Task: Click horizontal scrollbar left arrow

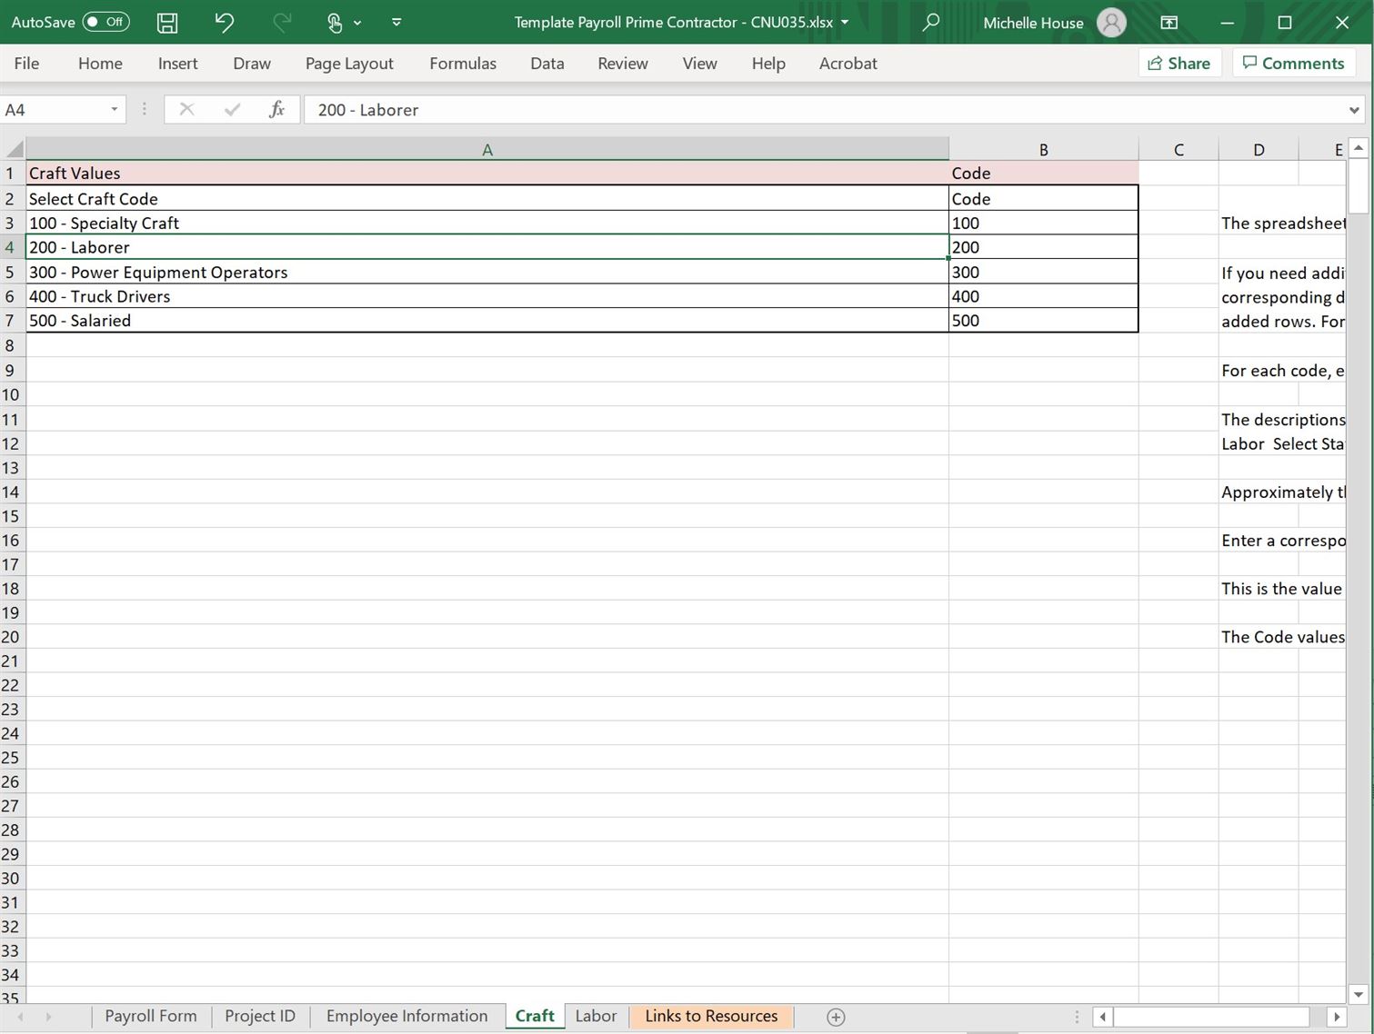Action: (1102, 1017)
